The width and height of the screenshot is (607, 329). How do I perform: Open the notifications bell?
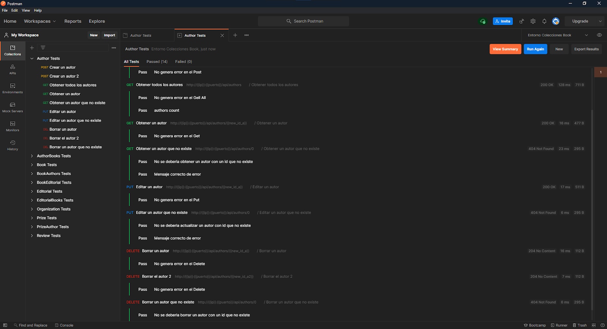click(544, 21)
